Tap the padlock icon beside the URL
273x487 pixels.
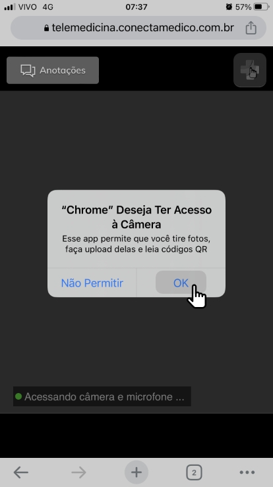[x=46, y=28]
